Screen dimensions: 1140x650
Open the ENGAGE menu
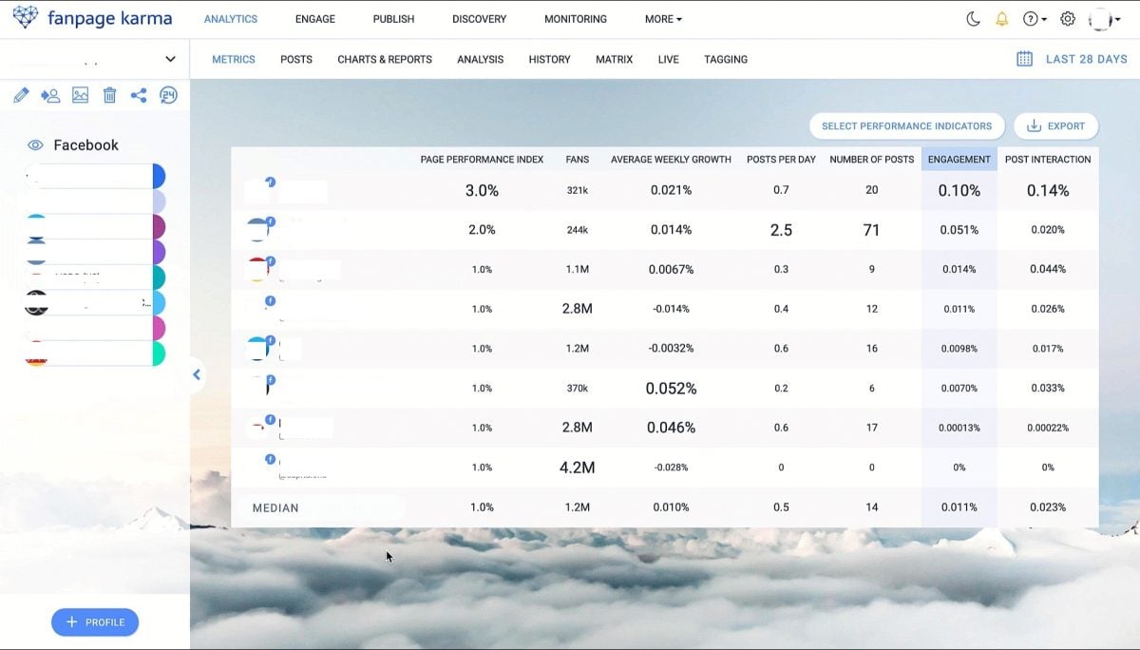coord(315,19)
